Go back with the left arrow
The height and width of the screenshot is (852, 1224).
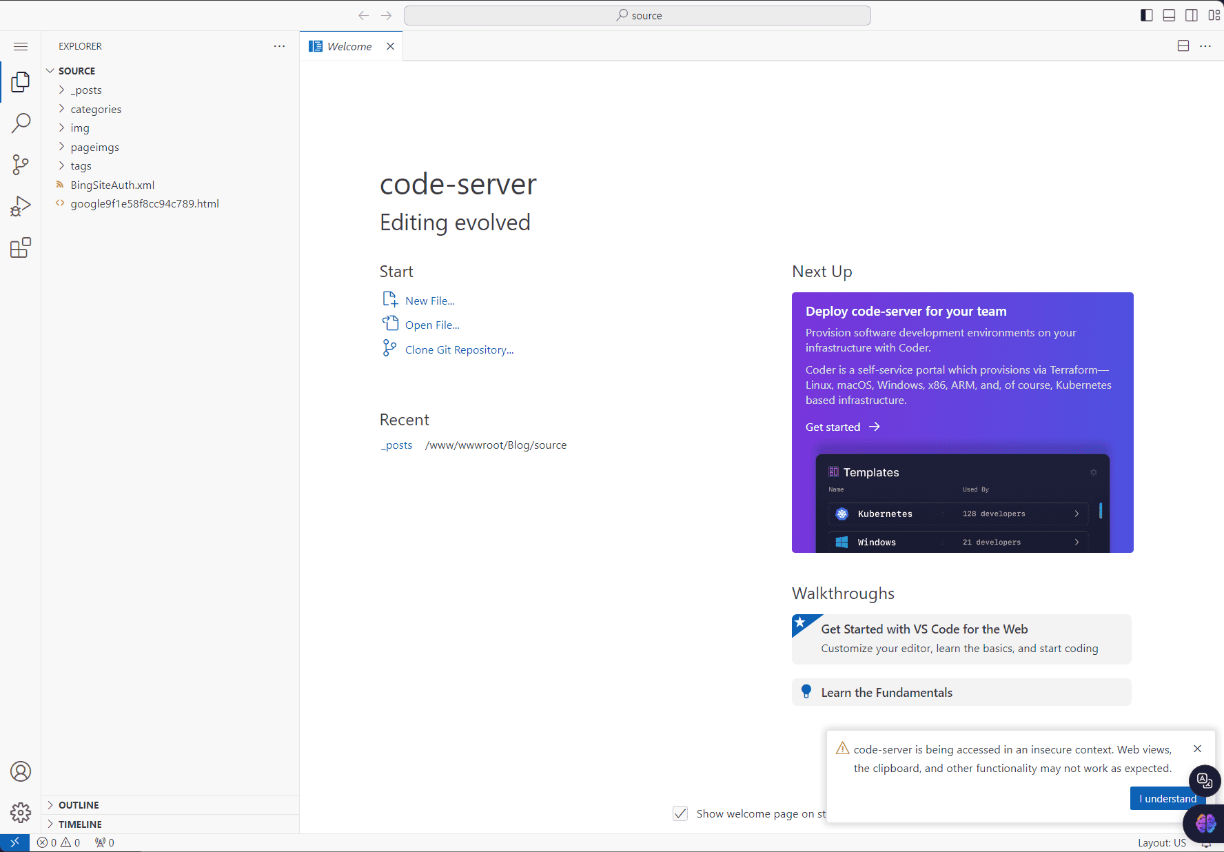coord(364,15)
